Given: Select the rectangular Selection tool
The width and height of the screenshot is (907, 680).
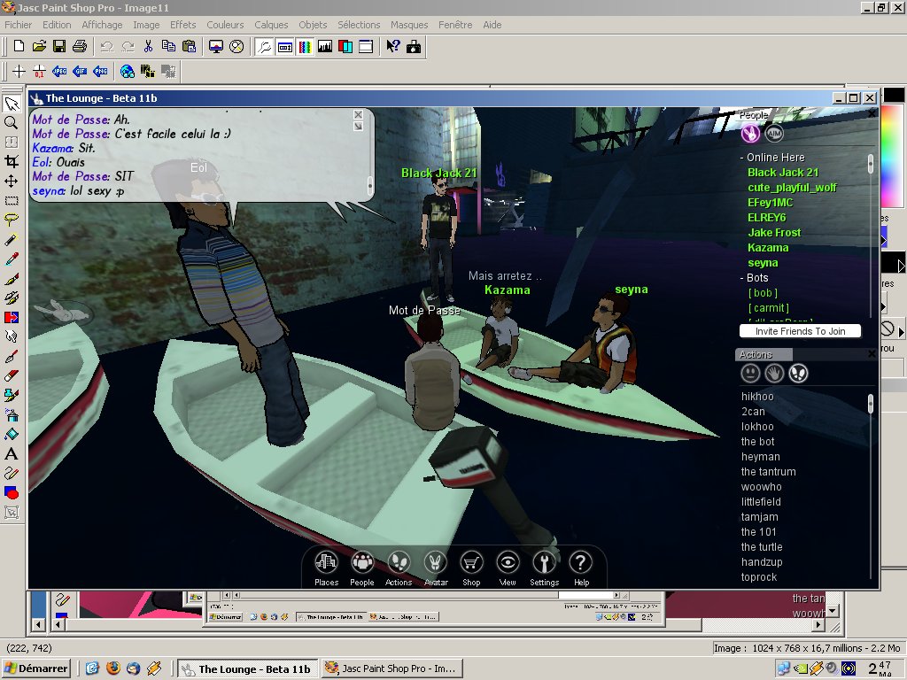Looking at the screenshot, I should pyautogui.click(x=11, y=201).
